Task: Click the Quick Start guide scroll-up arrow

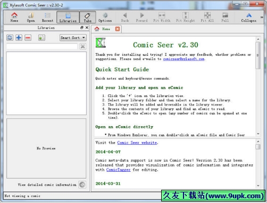Action: coord(258,39)
